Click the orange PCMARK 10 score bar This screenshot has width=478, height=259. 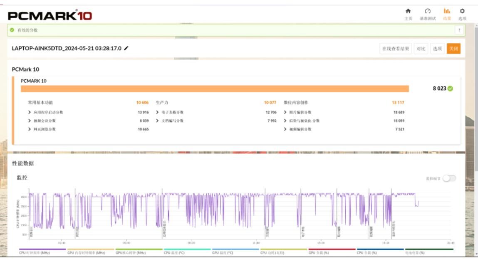pyautogui.click(x=215, y=89)
